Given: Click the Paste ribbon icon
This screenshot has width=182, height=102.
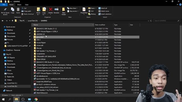Looking at the screenshot, I should point(18,9).
